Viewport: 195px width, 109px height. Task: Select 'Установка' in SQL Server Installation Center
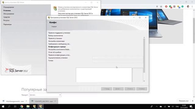tap(7, 11)
